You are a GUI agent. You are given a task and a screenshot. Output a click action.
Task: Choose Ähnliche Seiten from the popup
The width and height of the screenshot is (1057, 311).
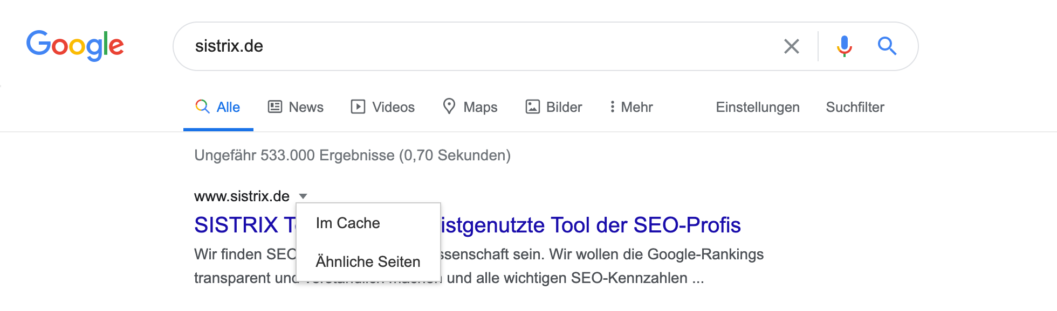pos(368,261)
